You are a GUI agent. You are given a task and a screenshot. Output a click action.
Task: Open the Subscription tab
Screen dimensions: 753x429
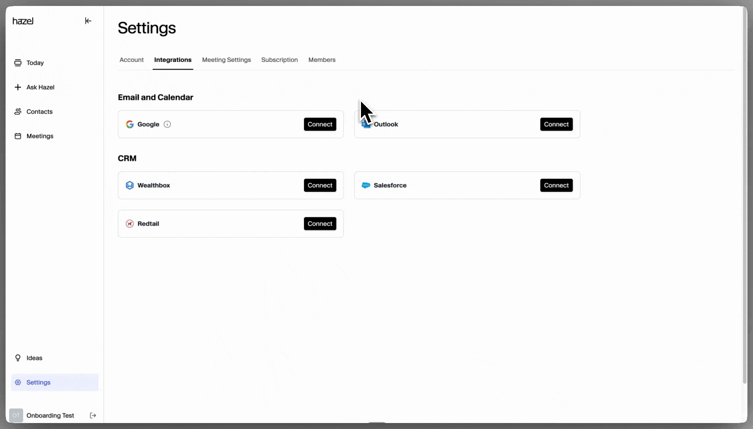[x=279, y=60]
